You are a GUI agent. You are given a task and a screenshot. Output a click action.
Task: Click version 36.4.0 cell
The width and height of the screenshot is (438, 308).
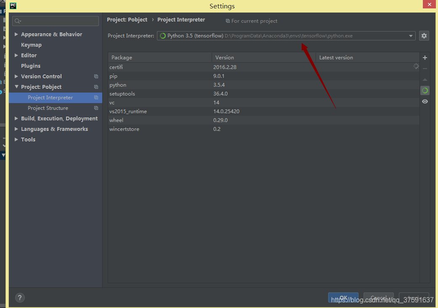(x=220, y=93)
